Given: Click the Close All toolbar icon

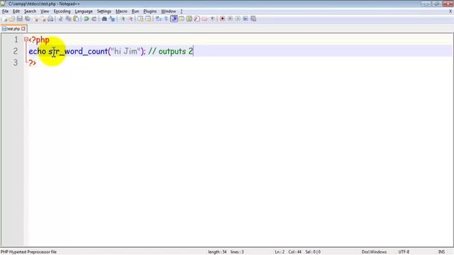Looking at the screenshot, I should 43,19.
